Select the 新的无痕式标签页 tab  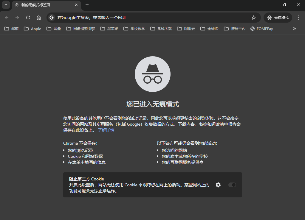[46, 5]
